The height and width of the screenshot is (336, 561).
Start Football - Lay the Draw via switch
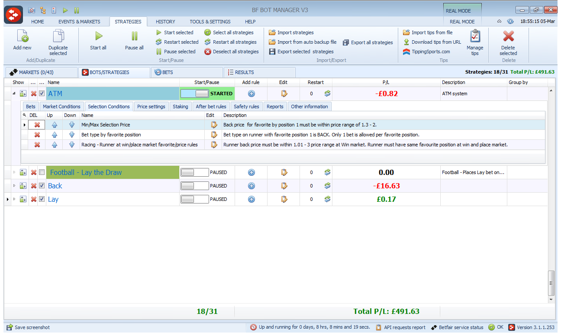coord(195,172)
